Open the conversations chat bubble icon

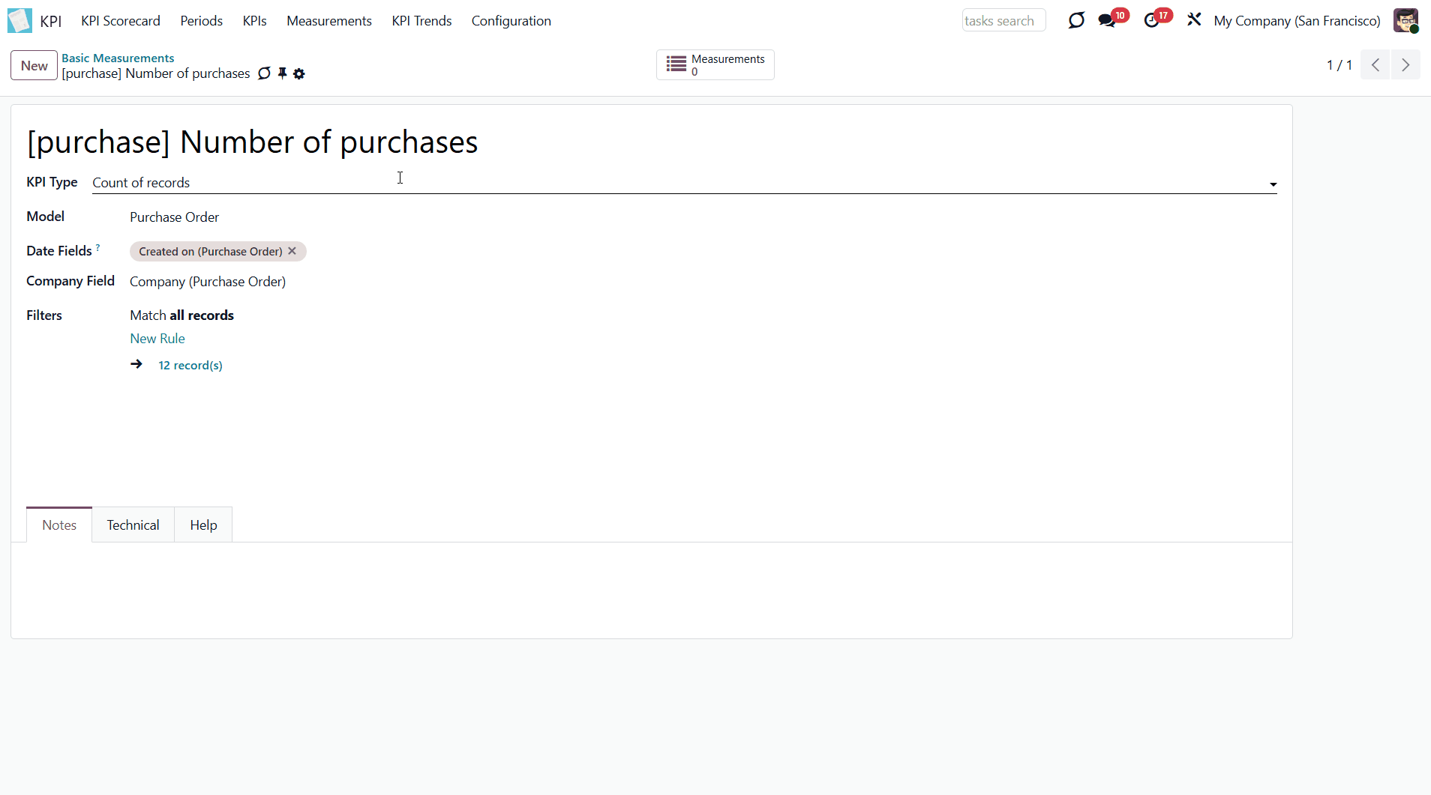(1107, 20)
